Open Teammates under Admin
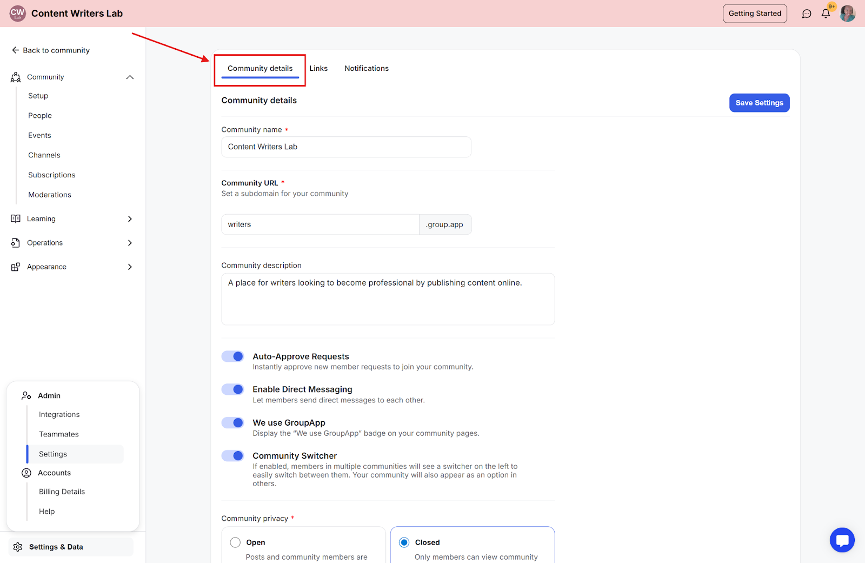This screenshot has width=865, height=563. tap(59, 434)
